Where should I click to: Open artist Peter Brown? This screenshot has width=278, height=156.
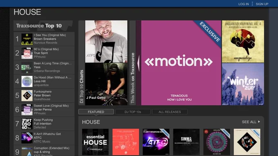(x=42, y=95)
